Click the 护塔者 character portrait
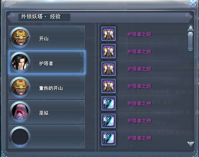Image resolution: width=199 pixels, height=157 pixels. click(20, 62)
